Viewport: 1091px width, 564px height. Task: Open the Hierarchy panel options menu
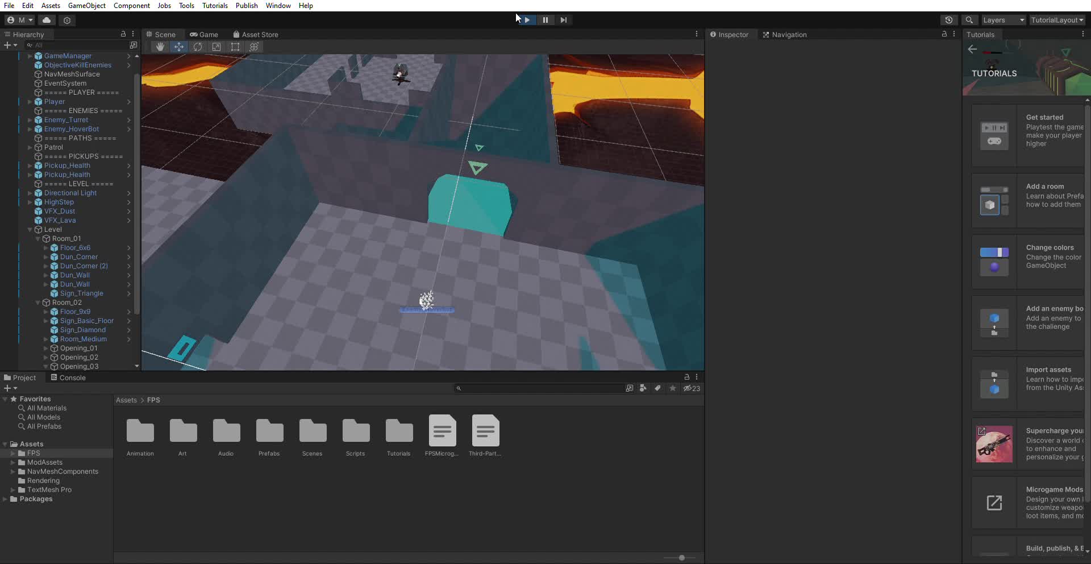tap(133, 34)
